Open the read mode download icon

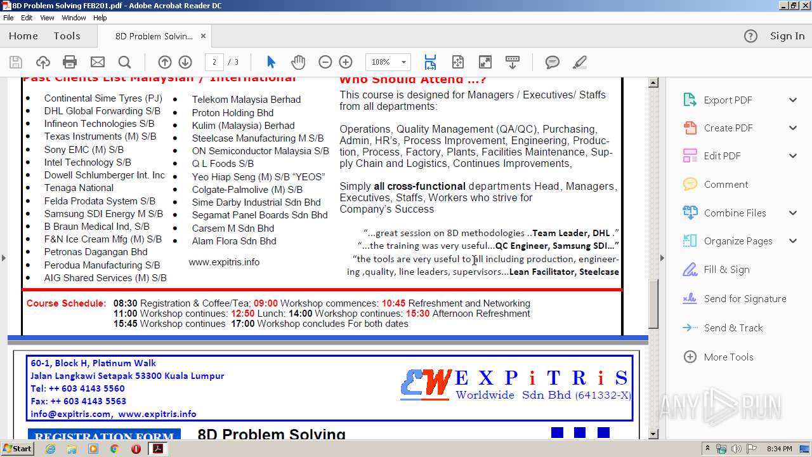tap(513, 62)
